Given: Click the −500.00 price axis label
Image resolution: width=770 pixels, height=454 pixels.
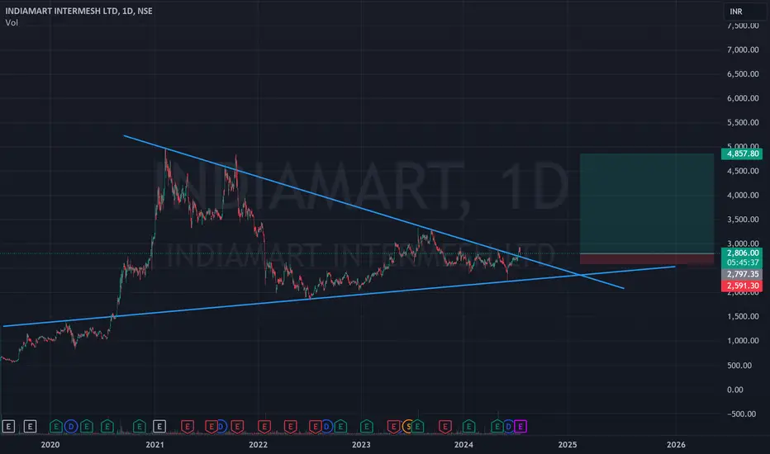Looking at the screenshot, I should coord(741,414).
